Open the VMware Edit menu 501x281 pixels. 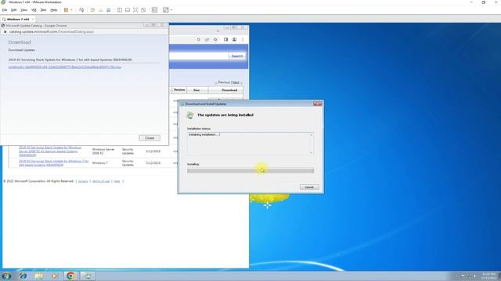point(14,10)
